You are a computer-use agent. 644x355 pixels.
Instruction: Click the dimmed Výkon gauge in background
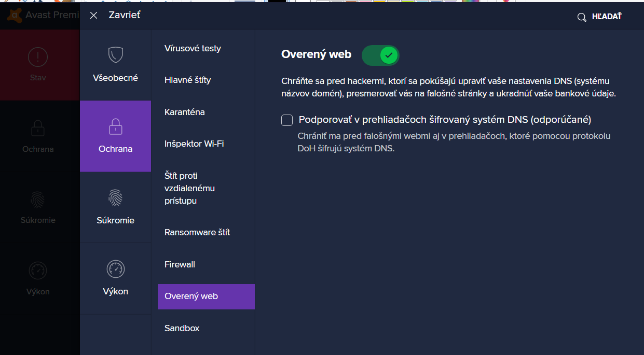pos(38,271)
